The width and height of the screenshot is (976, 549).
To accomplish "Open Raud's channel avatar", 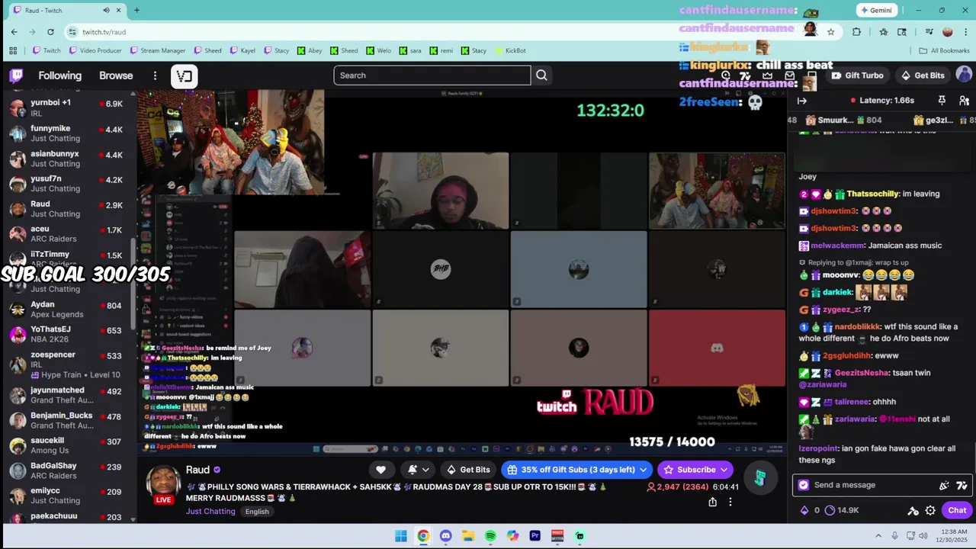I will (x=163, y=482).
